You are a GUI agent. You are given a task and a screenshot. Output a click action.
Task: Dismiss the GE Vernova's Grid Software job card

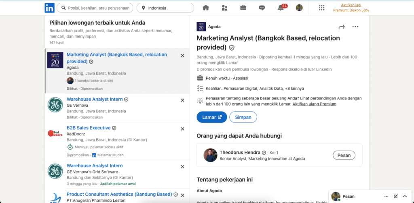(182, 167)
